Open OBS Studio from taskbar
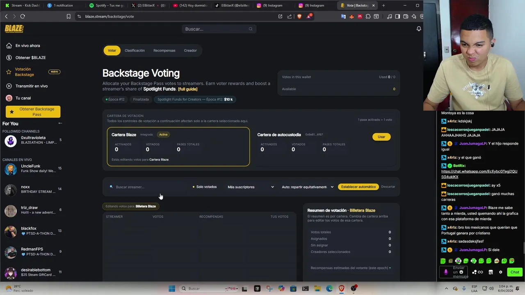The width and height of the screenshot is (525, 295). (354, 288)
